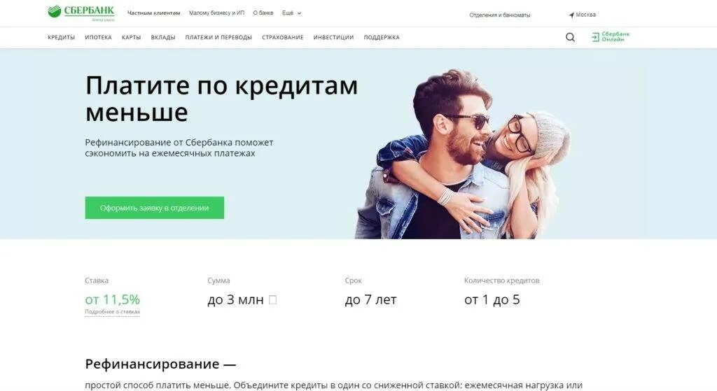Image resolution: width=717 pixels, height=391 pixels.
Task: Open the search magnifier icon
Action: point(570,38)
